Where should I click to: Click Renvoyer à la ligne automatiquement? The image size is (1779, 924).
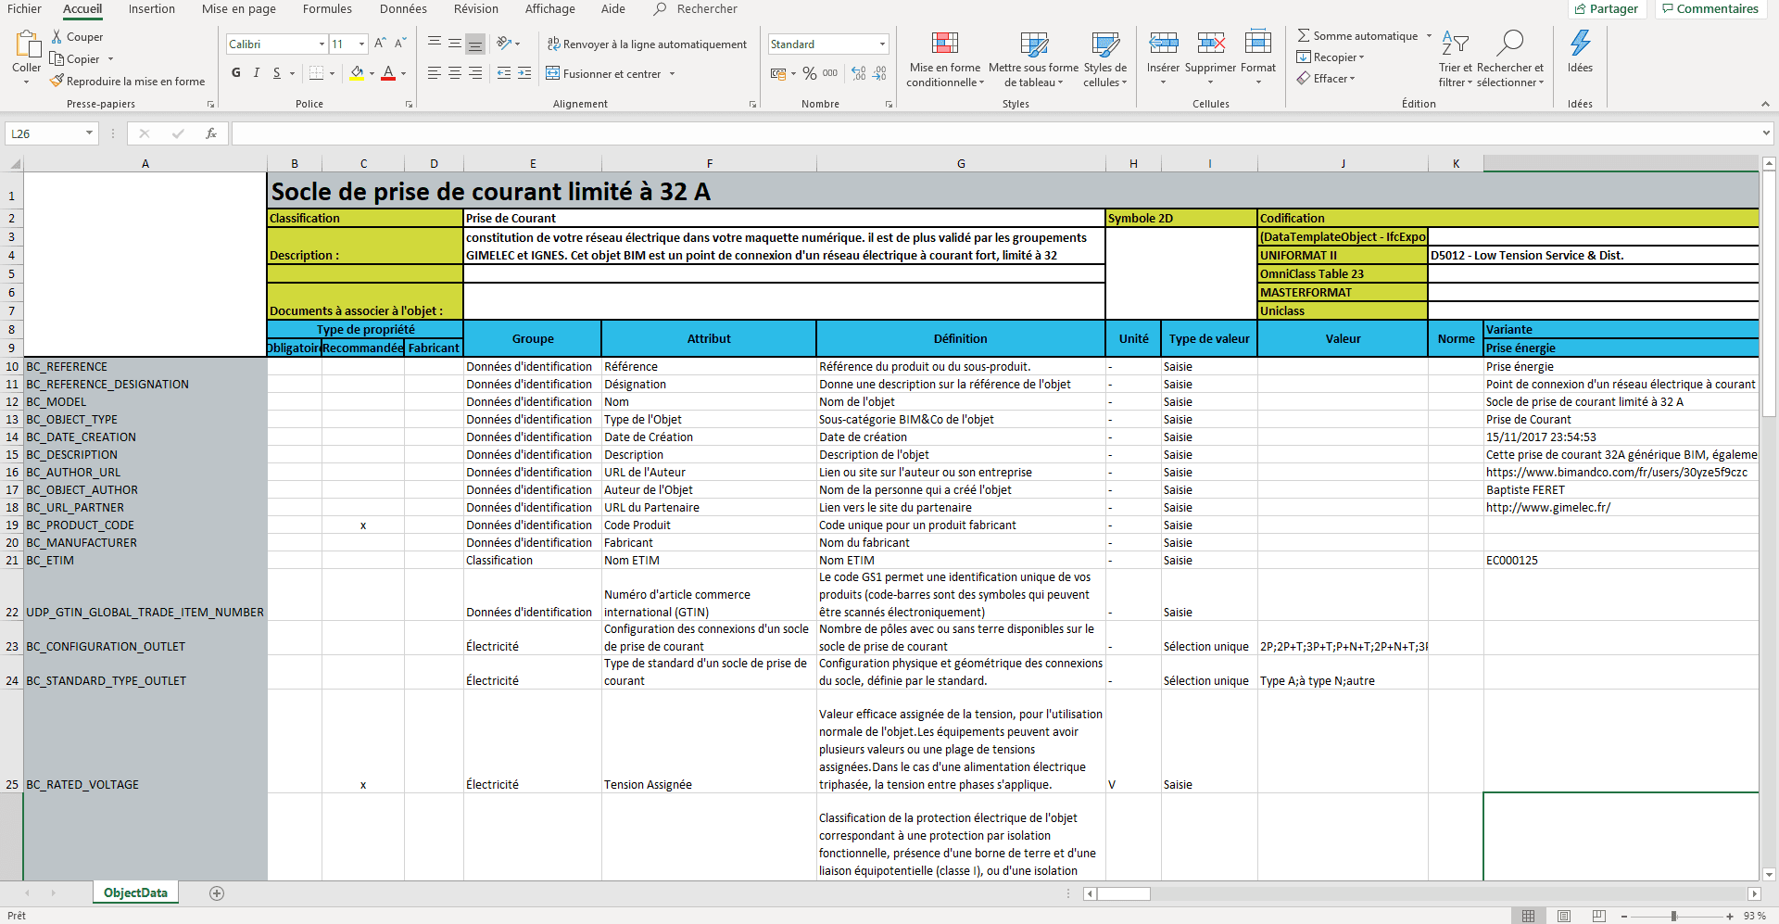tap(647, 44)
